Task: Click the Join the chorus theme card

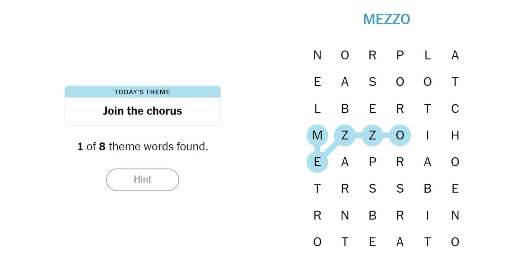Action: (x=142, y=106)
